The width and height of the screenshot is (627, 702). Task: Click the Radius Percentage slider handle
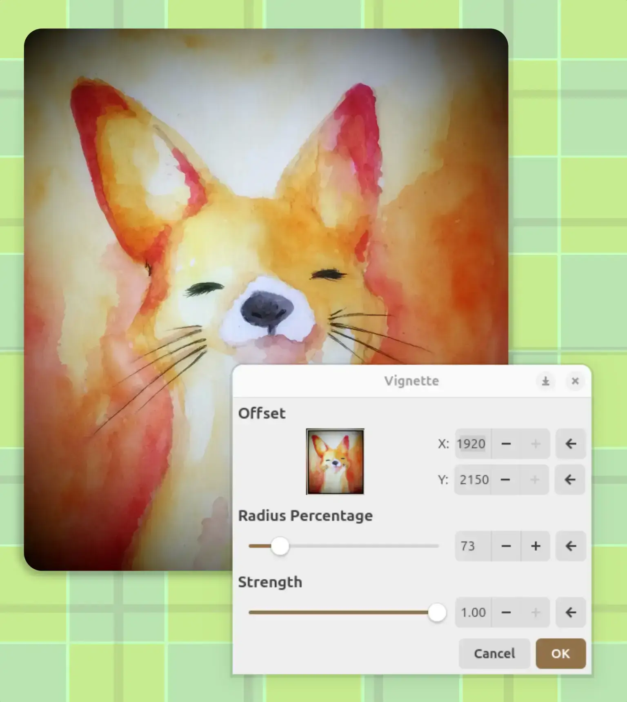pos(280,546)
